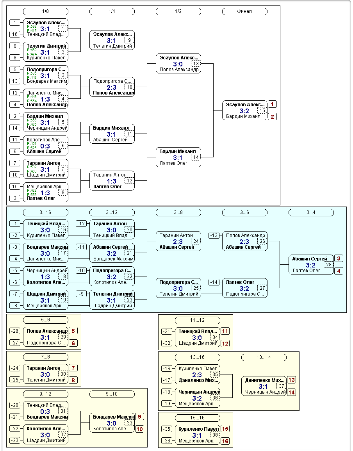353x451 pixels.
Task: Select Телегин Дмитрий in 1/8 match 2
Action: coord(46,46)
